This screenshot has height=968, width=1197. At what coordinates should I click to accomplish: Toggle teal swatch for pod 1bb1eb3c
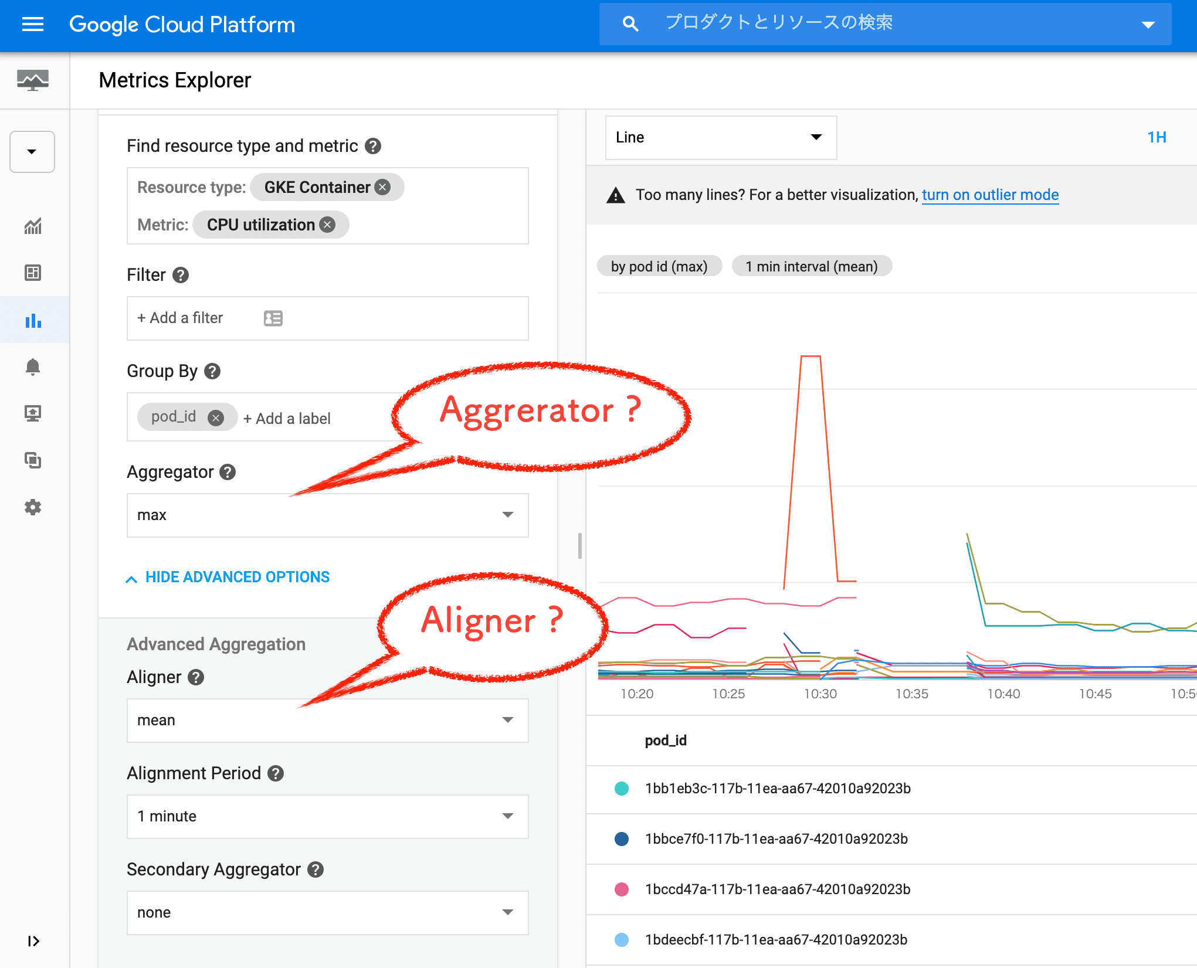[622, 789]
